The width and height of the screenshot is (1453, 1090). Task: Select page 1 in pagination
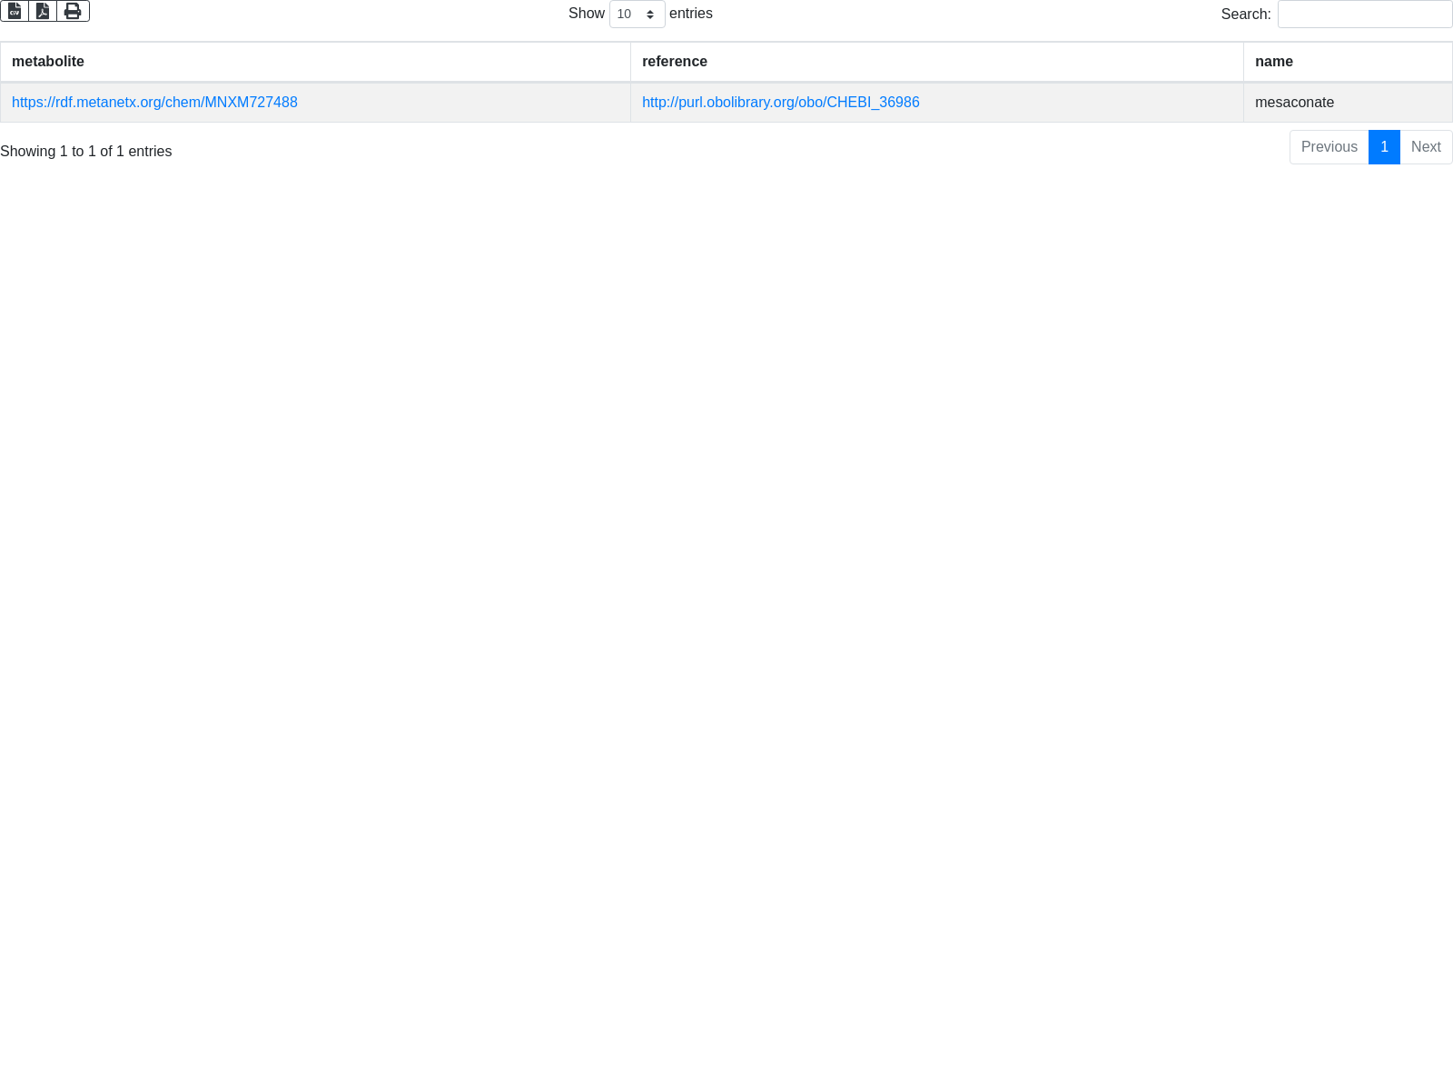(1384, 147)
